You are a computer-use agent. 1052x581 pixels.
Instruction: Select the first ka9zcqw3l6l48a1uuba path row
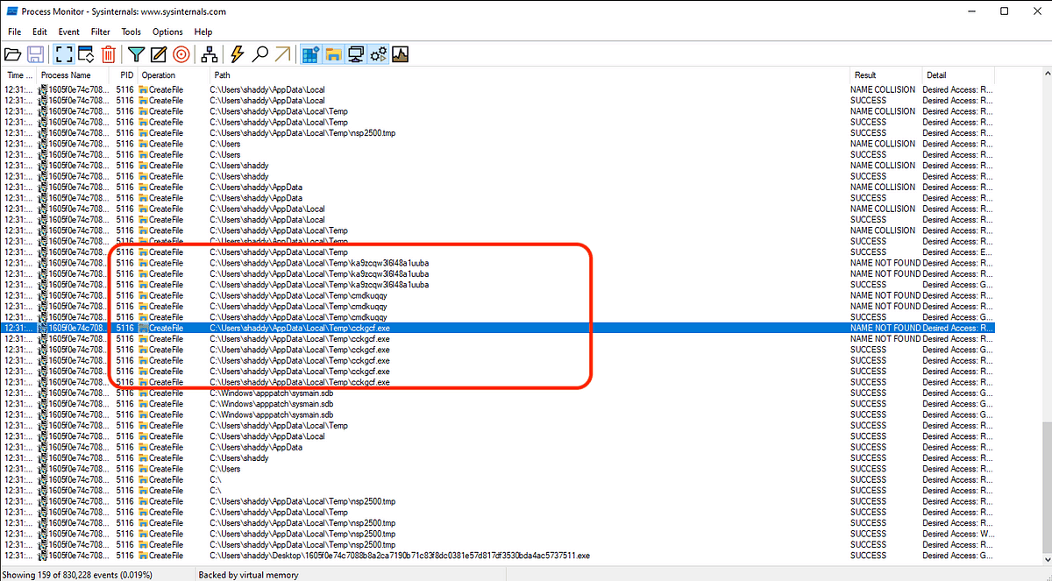[498, 263]
